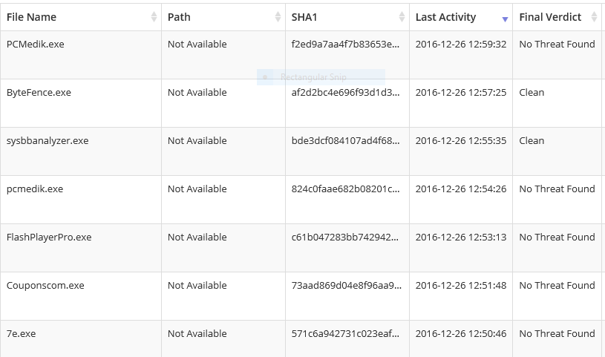605x357 pixels.
Task: Select FlashPlayerPro.exe file entry
Action: [x=49, y=238]
